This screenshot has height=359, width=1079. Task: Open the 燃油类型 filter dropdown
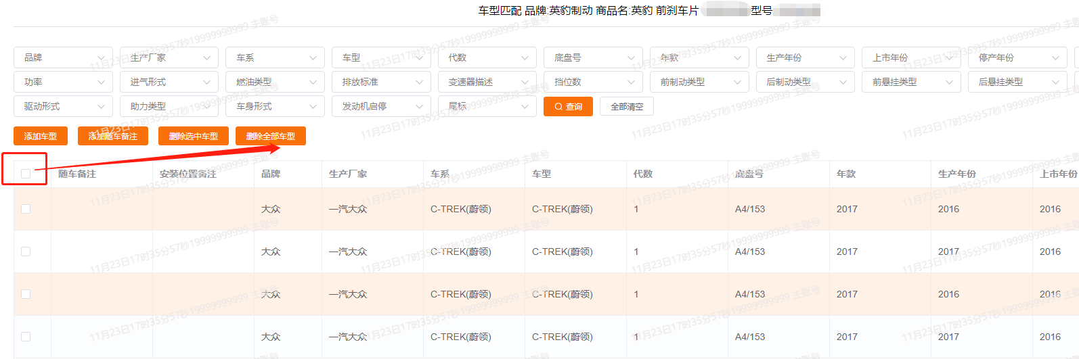click(275, 82)
